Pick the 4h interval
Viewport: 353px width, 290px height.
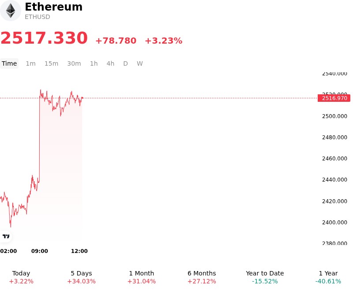[110, 63]
